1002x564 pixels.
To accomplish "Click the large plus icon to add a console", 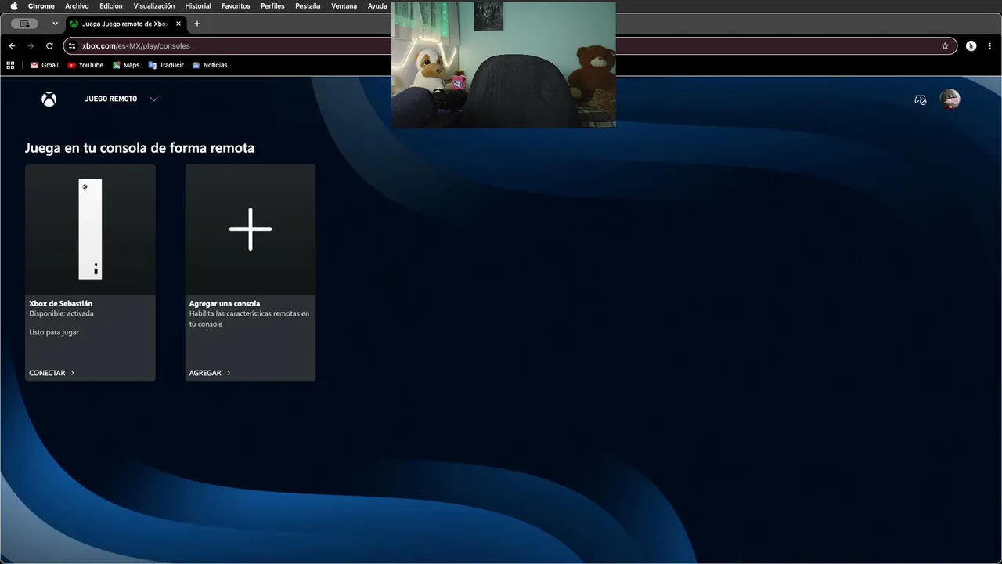I will click(250, 230).
